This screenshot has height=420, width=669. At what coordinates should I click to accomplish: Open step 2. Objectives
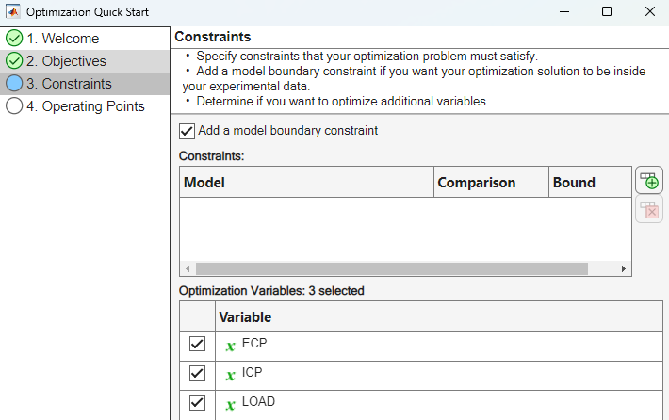coord(85,61)
